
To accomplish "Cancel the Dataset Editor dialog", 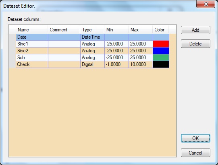I will coord(195,153).
